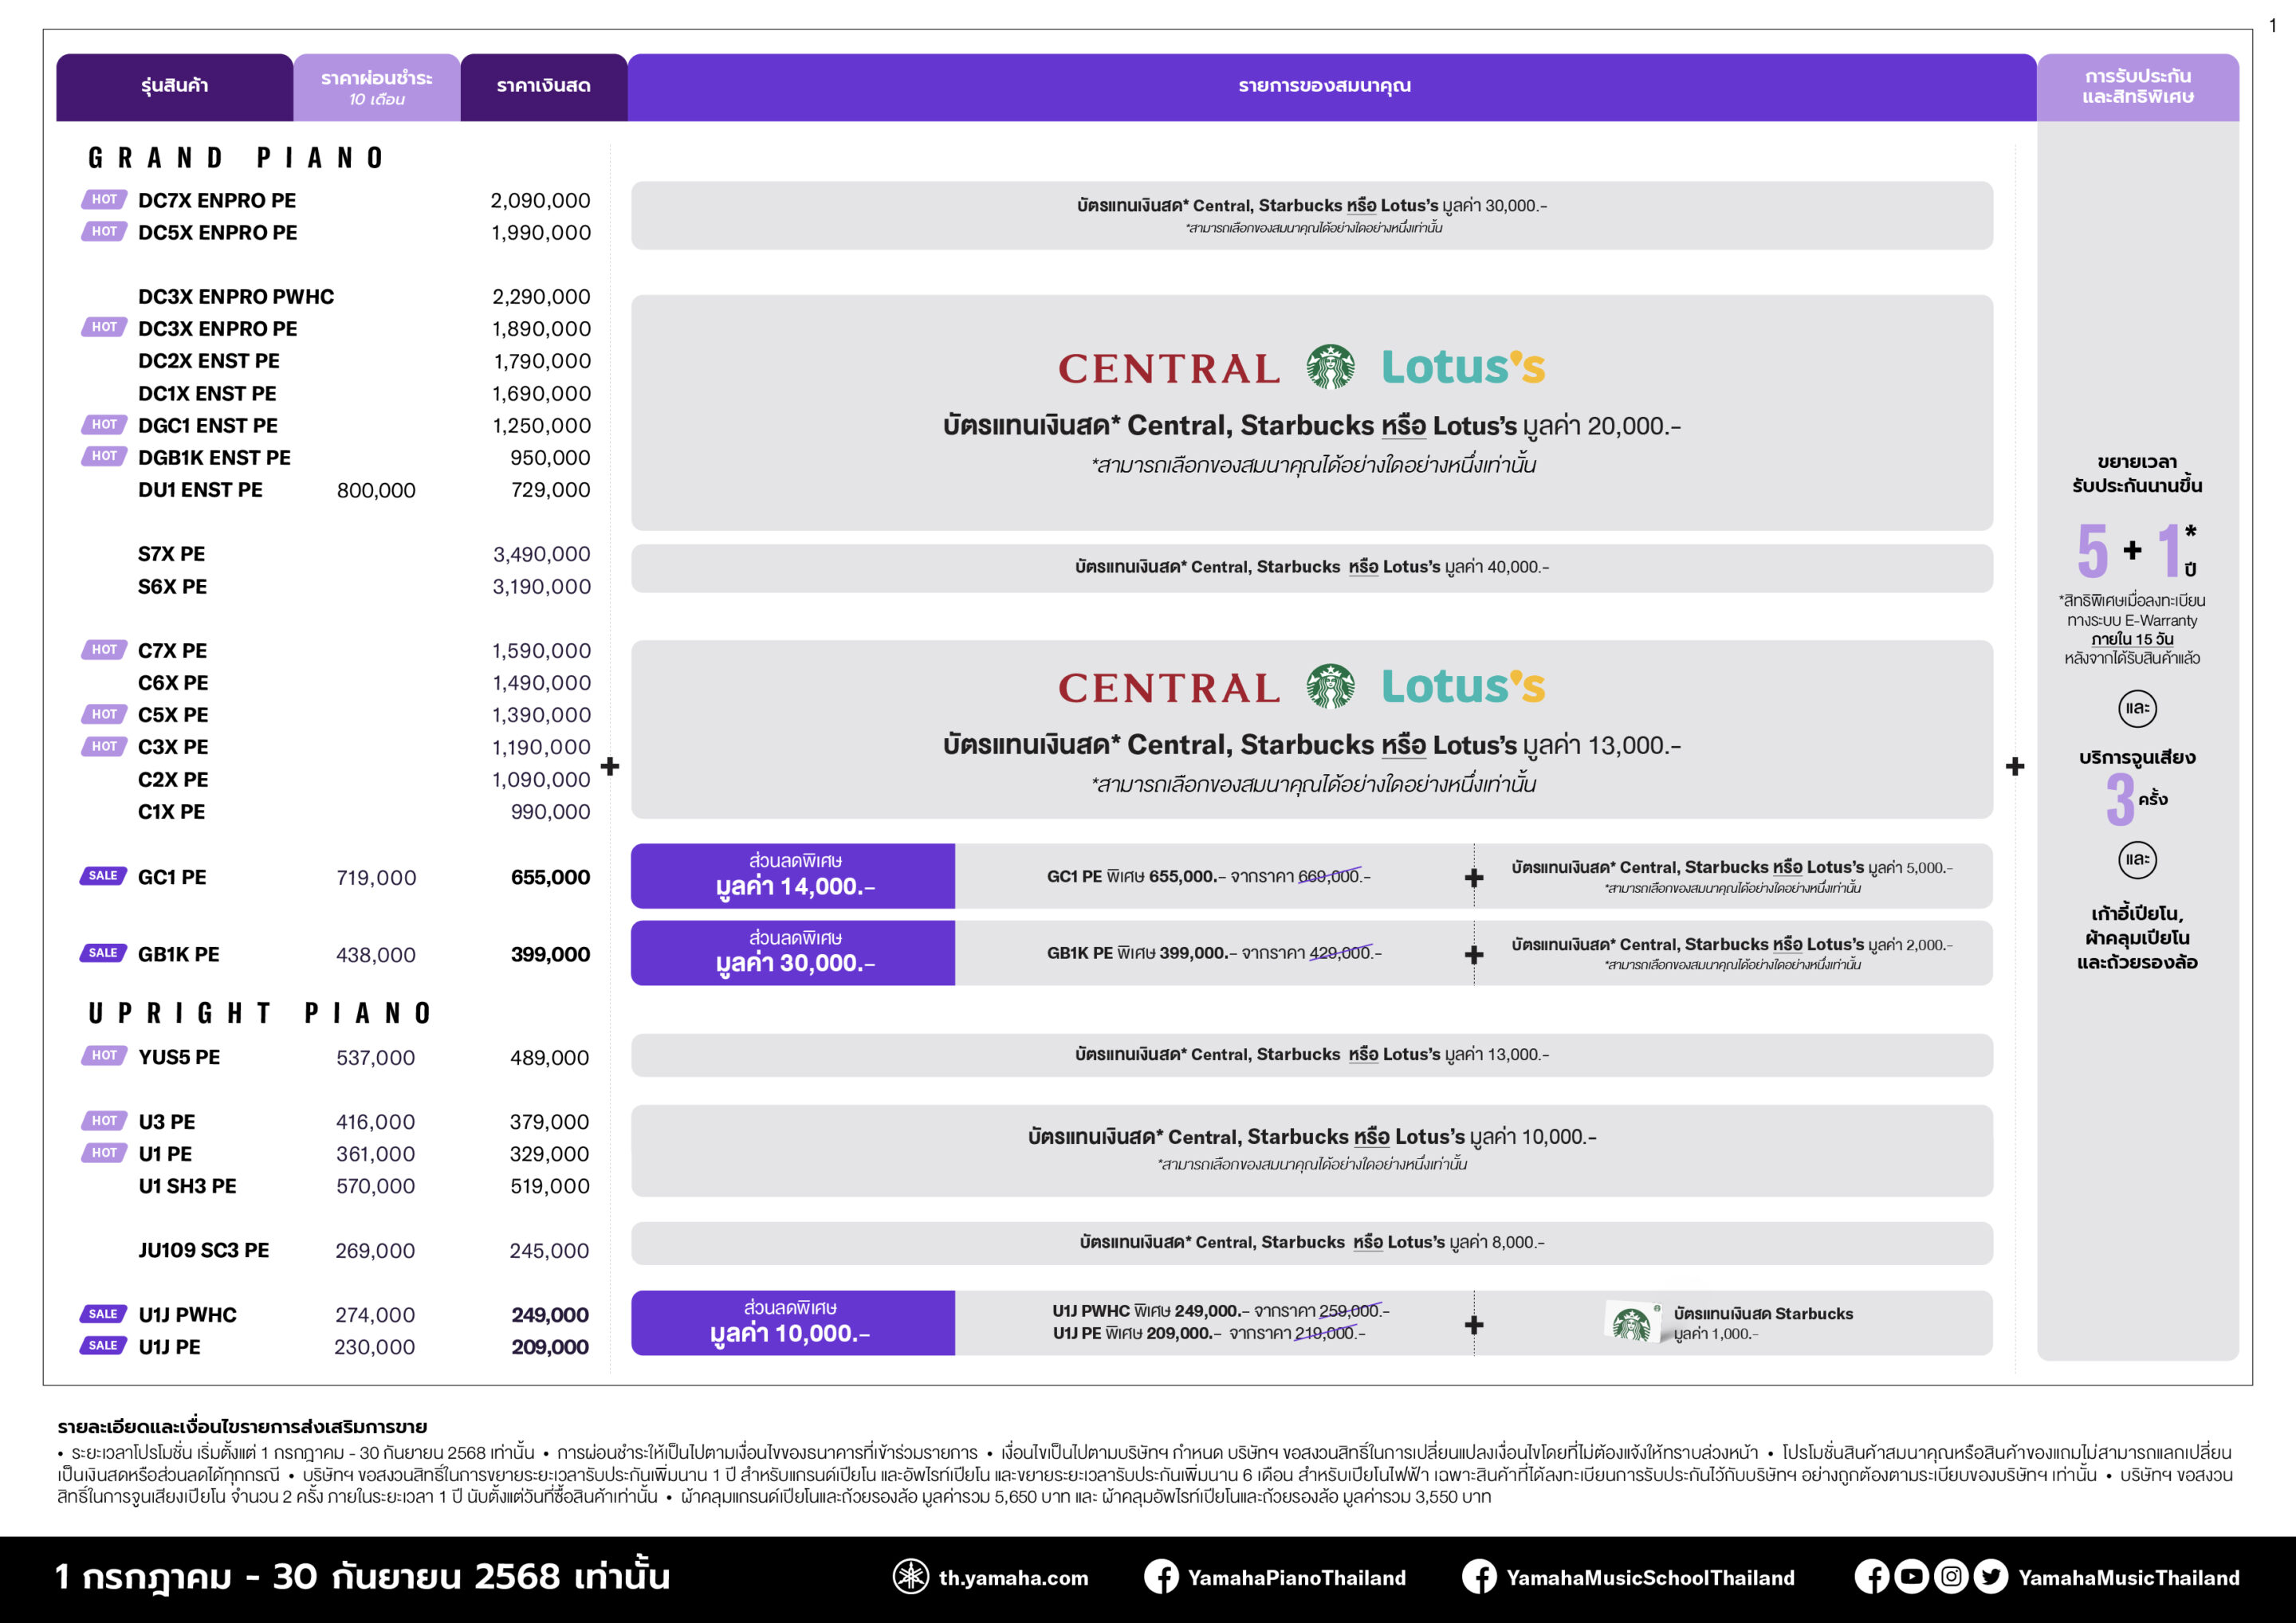Click the รายละเอียดและเงื่อนไขรายการส่งเสริมการขาย heading
Viewport: 2296px width, 1623px height.
pyautogui.click(x=242, y=1427)
